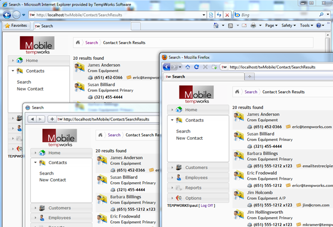Click Safari forward button in Search window

[40, 119]
